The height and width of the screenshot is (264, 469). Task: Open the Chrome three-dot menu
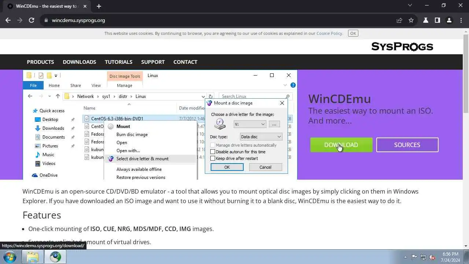461,20
